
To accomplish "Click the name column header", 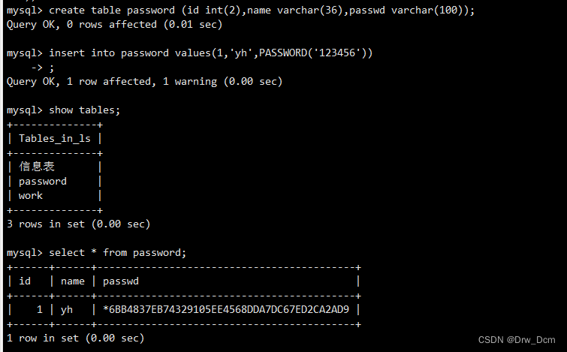I will 73,281.
